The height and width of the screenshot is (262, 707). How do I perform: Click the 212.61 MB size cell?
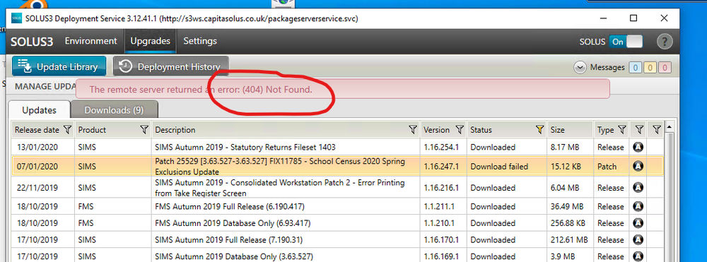tap(569, 240)
